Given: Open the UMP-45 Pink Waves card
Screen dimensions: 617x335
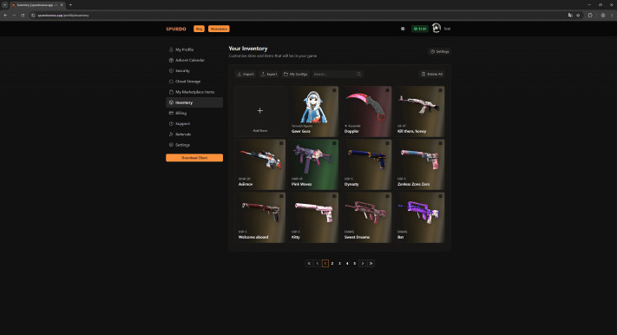Looking at the screenshot, I should tap(313, 165).
